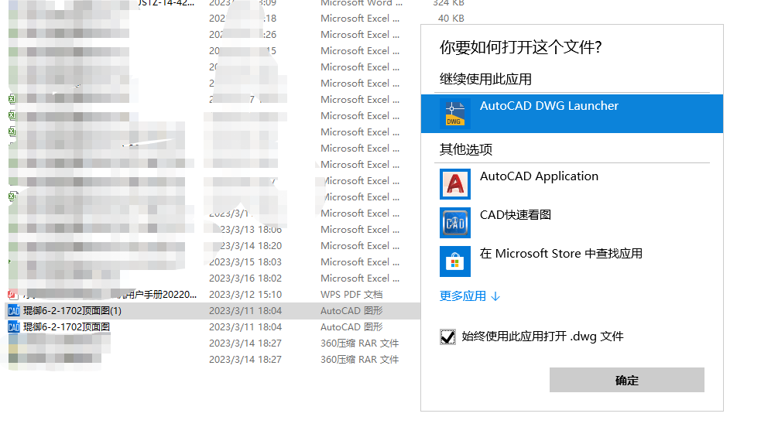Select CAD快速看图 option text
This screenshot has height=434, width=761.
tap(516, 215)
